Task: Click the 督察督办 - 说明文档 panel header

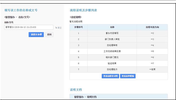Action: (119, 97)
